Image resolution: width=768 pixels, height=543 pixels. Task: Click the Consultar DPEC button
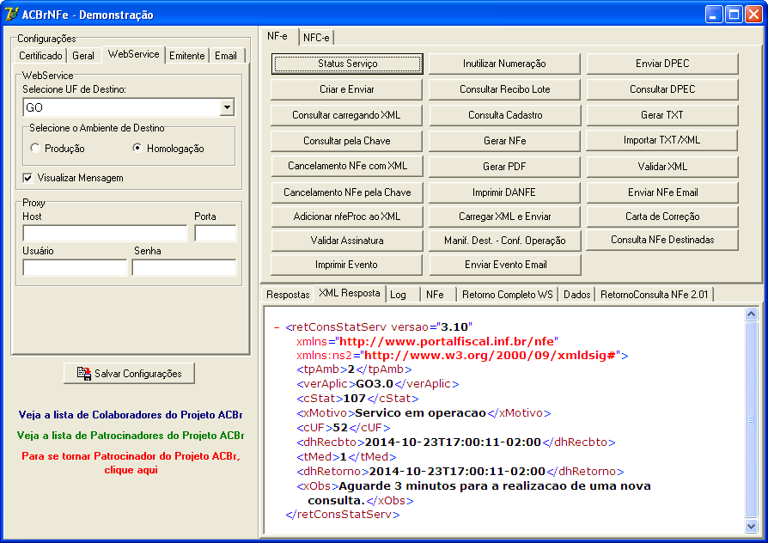tap(662, 89)
